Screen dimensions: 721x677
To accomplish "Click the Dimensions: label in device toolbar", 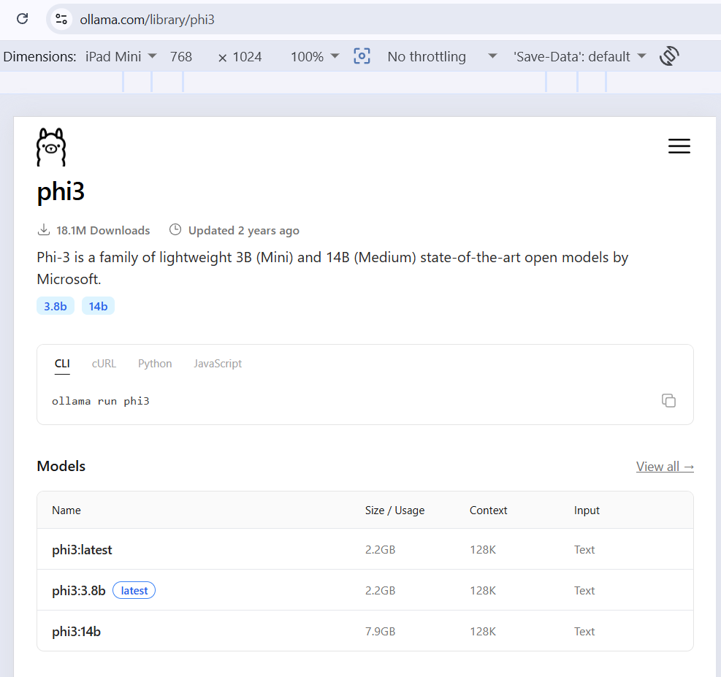I will [39, 56].
